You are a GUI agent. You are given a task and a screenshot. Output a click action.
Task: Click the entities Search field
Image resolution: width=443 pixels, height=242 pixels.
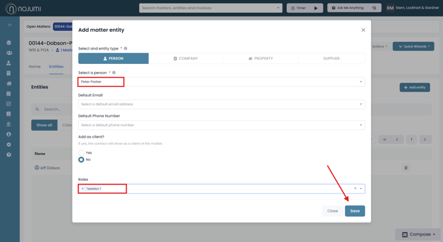pos(52,109)
